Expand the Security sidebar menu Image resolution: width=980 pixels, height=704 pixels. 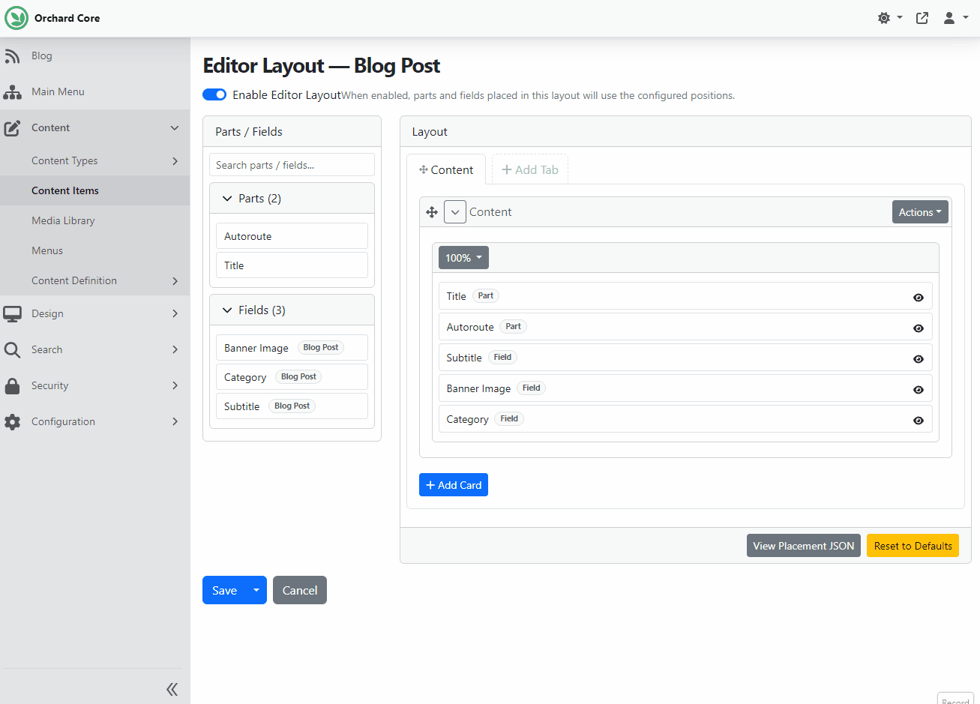175,386
